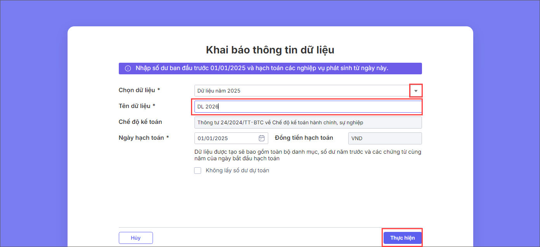Viewport: 540px width, 247px height.
Task: Click the 'Chọn dữ liệu *' field label
Action: point(139,90)
